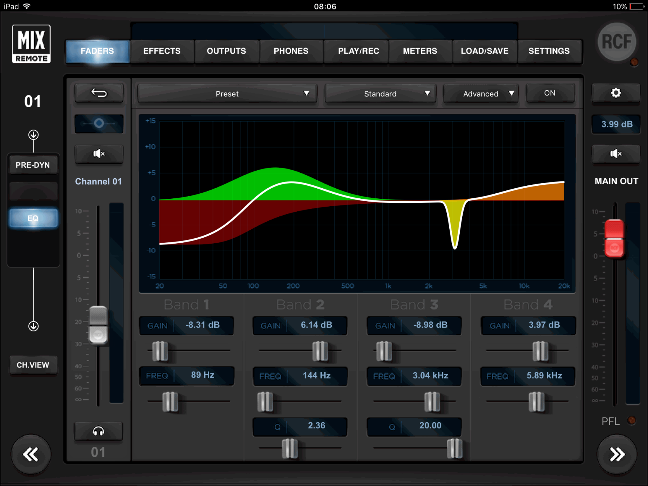Mute the Main Out speaker icon
648x486 pixels.
point(616,154)
